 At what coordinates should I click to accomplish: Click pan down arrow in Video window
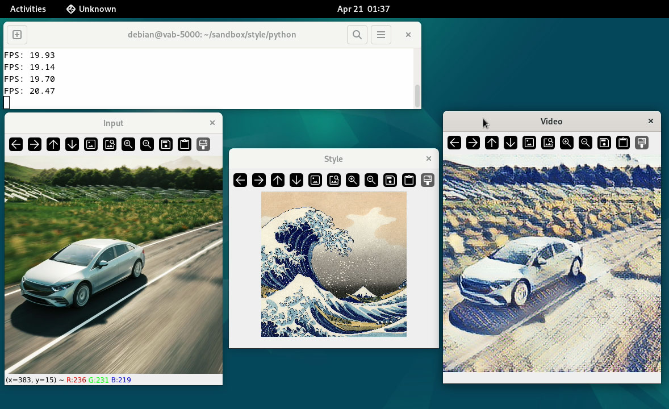(x=511, y=143)
